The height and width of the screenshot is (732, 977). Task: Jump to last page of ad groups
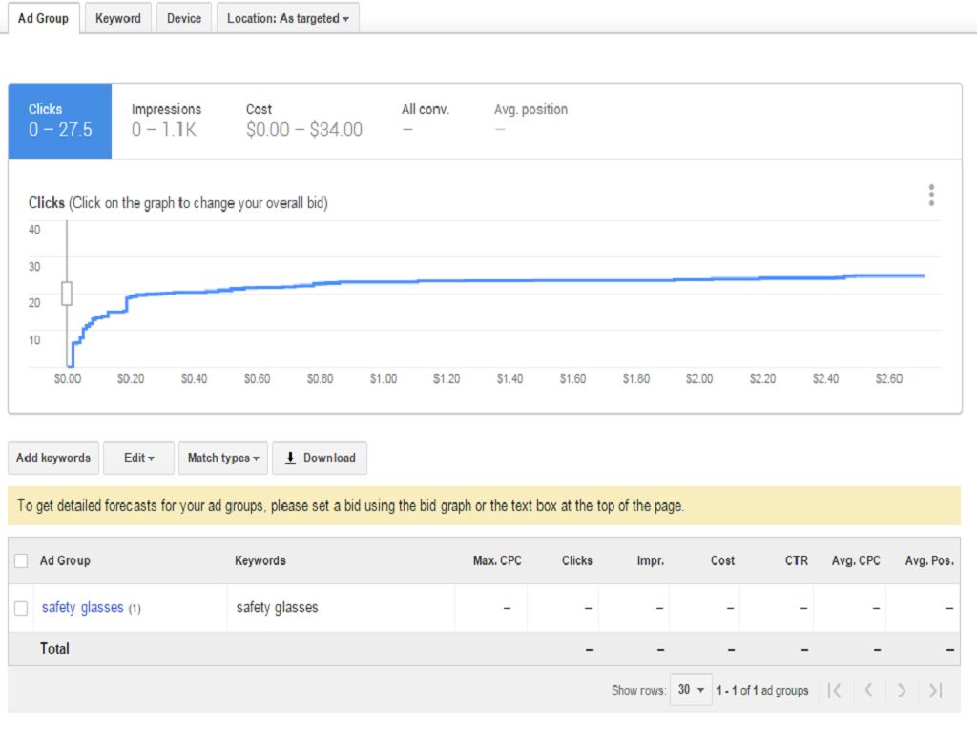click(935, 690)
